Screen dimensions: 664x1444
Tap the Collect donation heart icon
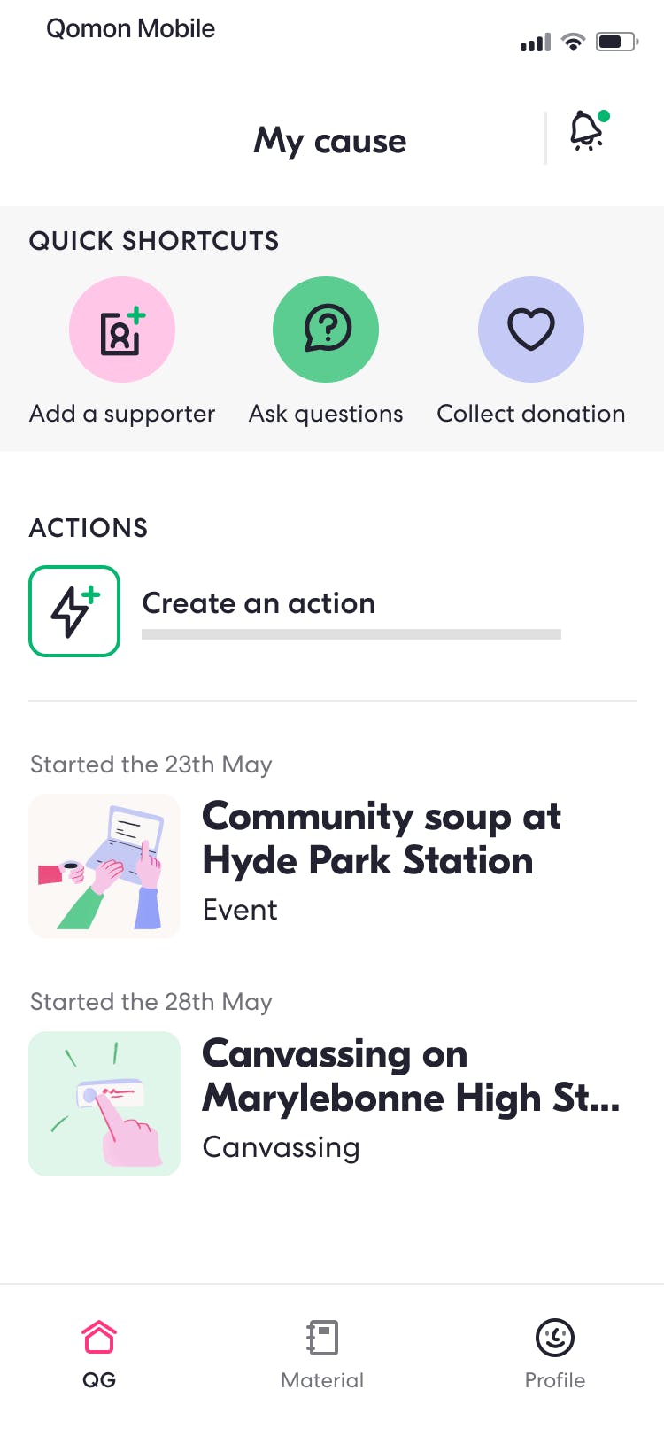point(531,330)
